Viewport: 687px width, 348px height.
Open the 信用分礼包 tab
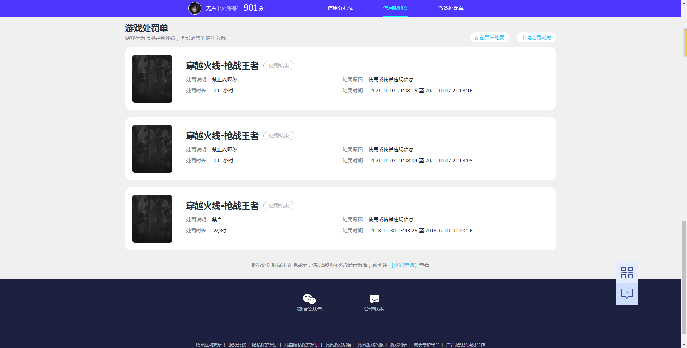pyautogui.click(x=340, y=8)
